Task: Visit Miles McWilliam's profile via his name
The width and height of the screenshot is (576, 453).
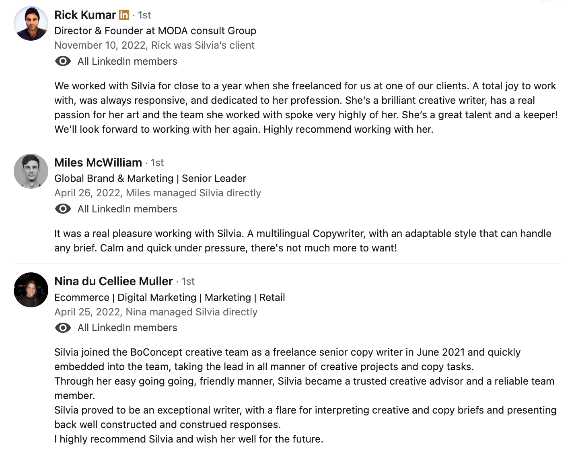Action: (x=98, y=163)
